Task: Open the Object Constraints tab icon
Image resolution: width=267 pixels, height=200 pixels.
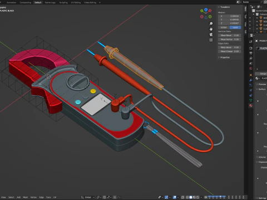Action: pyautogui.click(x=251, y=95)
